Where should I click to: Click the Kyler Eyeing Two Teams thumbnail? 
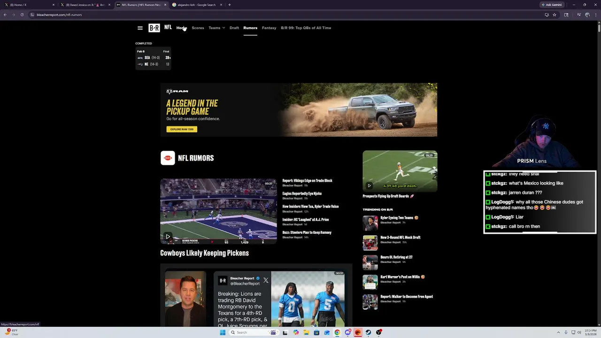[x=370, y=223]
